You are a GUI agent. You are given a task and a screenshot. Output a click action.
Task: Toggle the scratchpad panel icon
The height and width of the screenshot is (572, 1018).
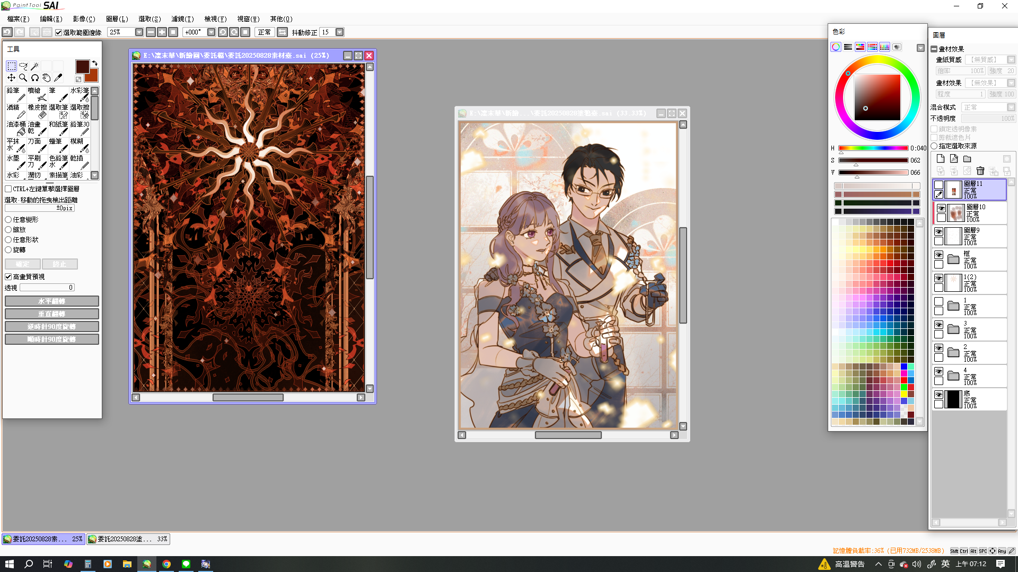coord(897,47)
